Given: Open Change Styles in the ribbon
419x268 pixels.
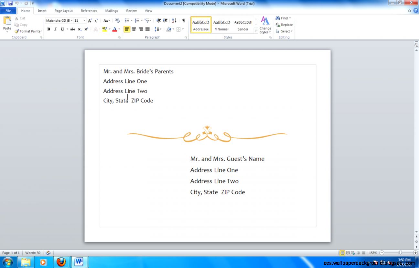Looking at the screenshot, I should [x=265, y=26].
